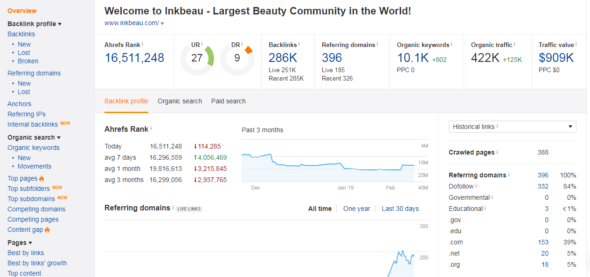The width and height of the screenshot is (590, 277).
Task: Open Competing domains sidebar link
Action: pos(36,209)
